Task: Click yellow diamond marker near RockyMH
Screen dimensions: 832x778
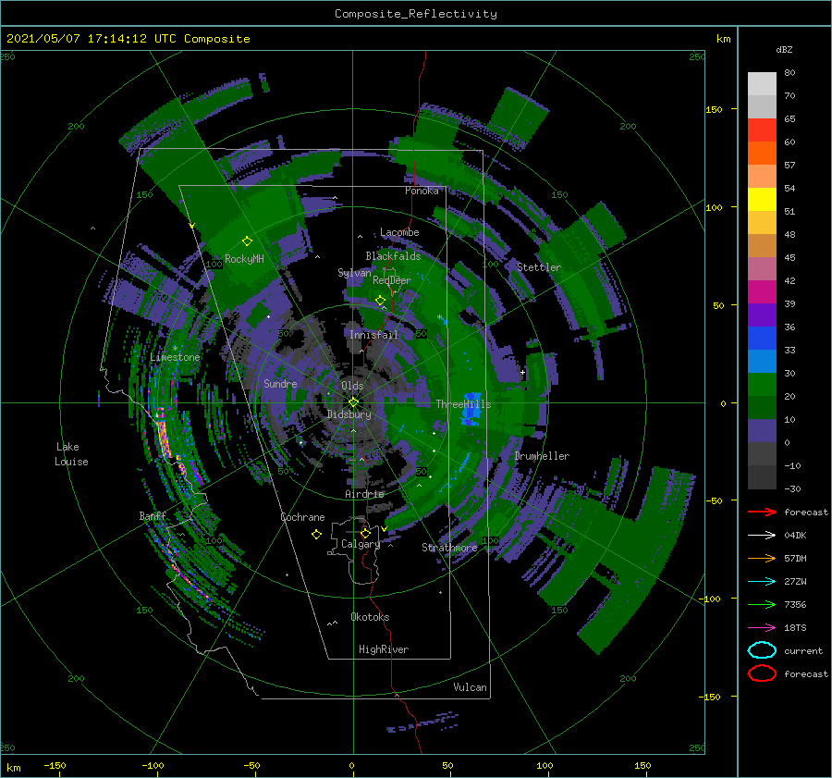Action: 247,241
